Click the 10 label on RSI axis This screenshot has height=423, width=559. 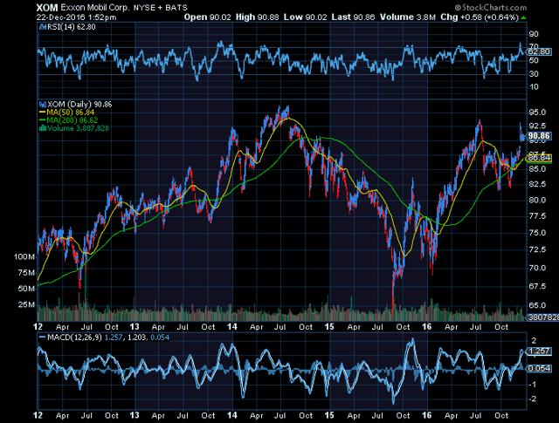coord(534,87)
